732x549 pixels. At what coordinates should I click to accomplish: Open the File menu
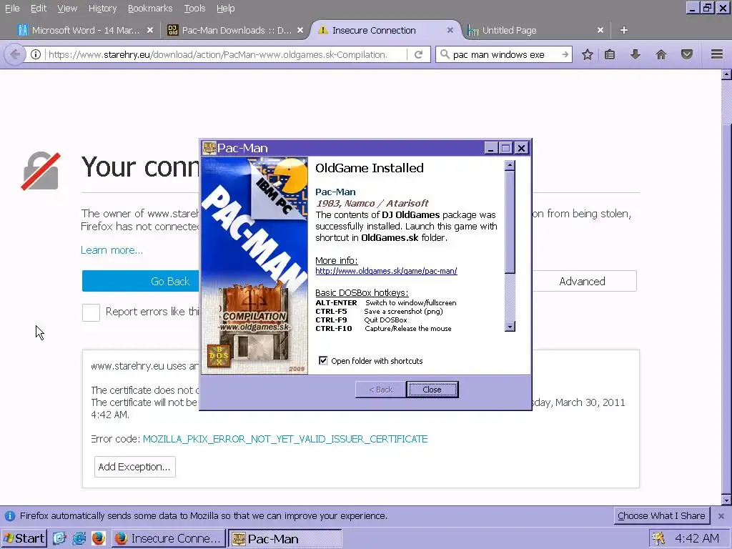12,9
